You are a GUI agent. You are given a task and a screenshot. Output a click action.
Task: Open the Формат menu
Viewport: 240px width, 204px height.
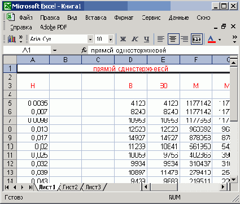124,18
